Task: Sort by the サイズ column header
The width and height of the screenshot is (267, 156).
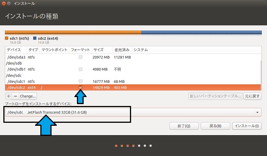Action: click(99, 50)
